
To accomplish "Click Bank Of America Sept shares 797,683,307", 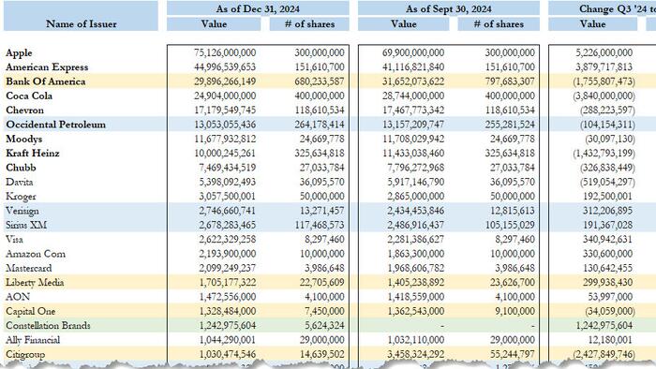I will pyautogui.click(x=510, y=81).
